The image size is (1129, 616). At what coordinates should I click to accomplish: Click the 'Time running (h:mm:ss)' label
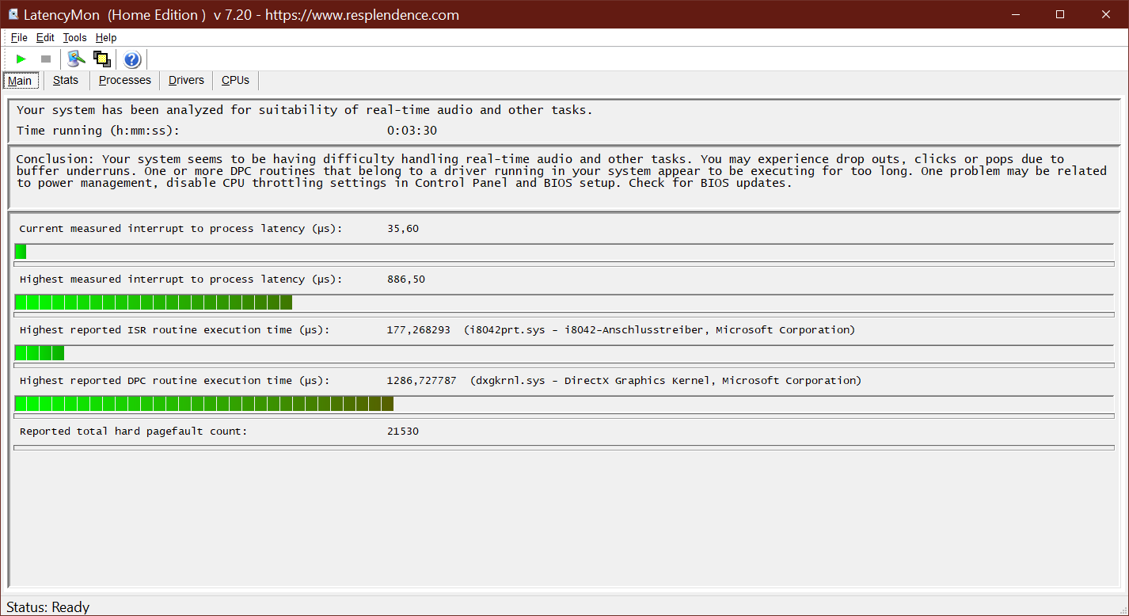[x=98, y=131]
